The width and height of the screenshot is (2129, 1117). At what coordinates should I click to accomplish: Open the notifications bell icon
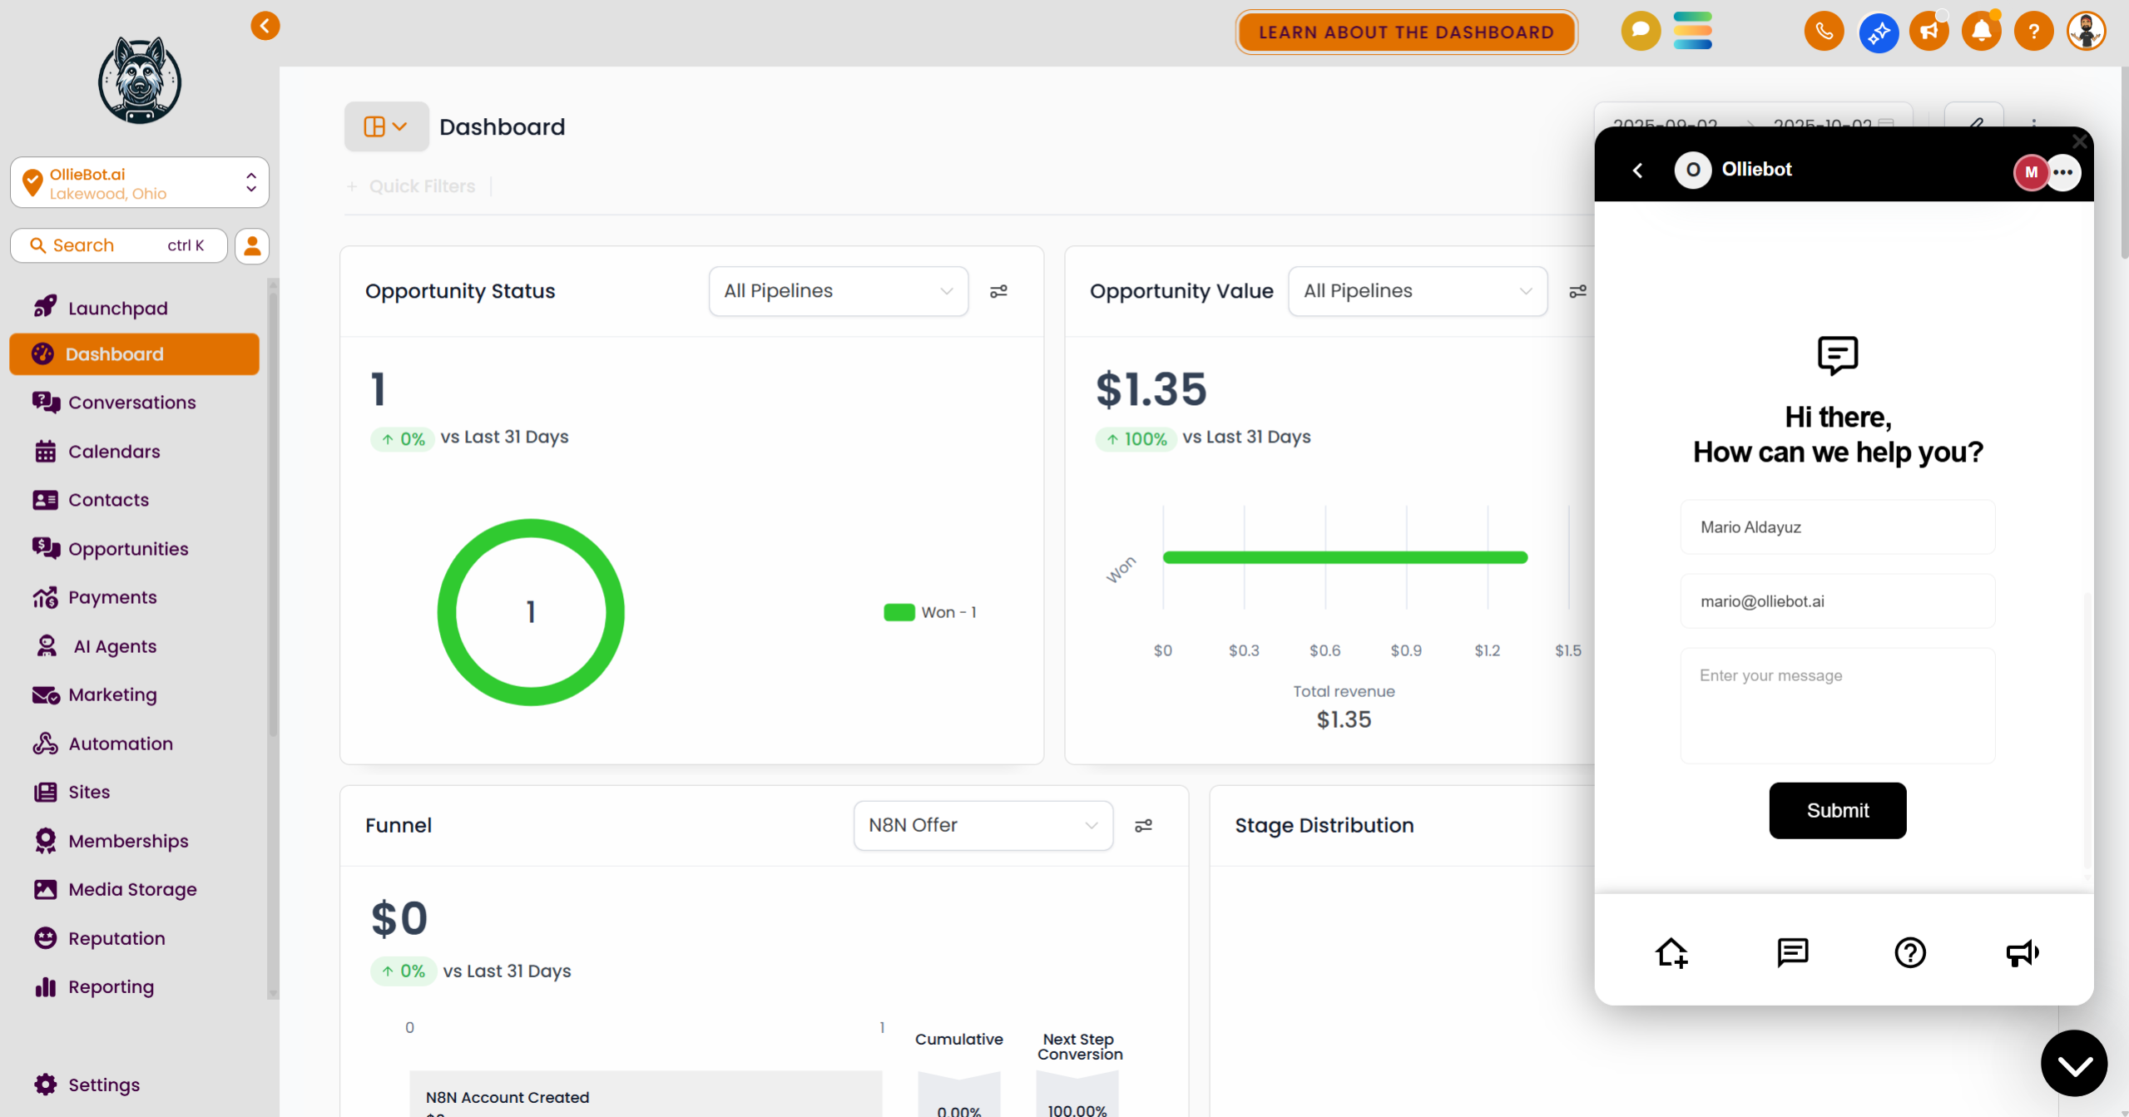[x=1981, y=32]
